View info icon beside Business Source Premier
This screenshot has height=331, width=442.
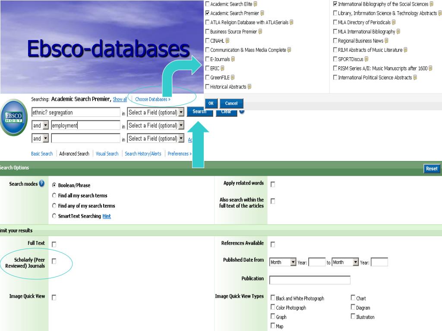260,31
